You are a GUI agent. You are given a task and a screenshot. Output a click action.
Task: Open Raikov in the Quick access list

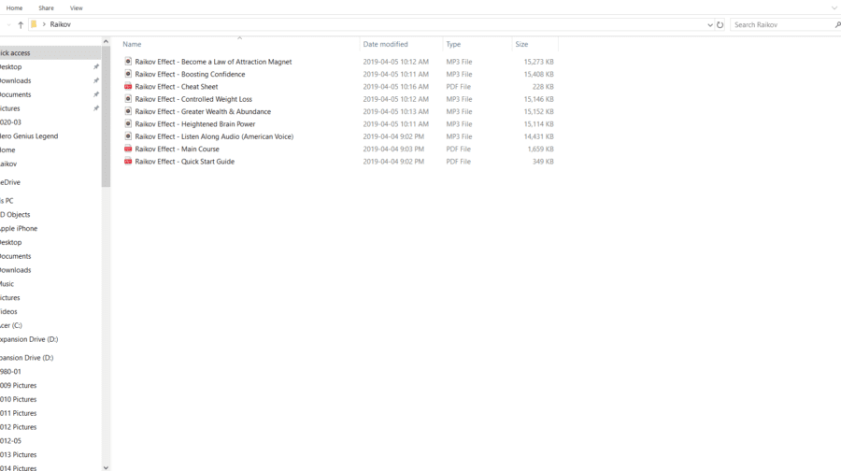8,164
